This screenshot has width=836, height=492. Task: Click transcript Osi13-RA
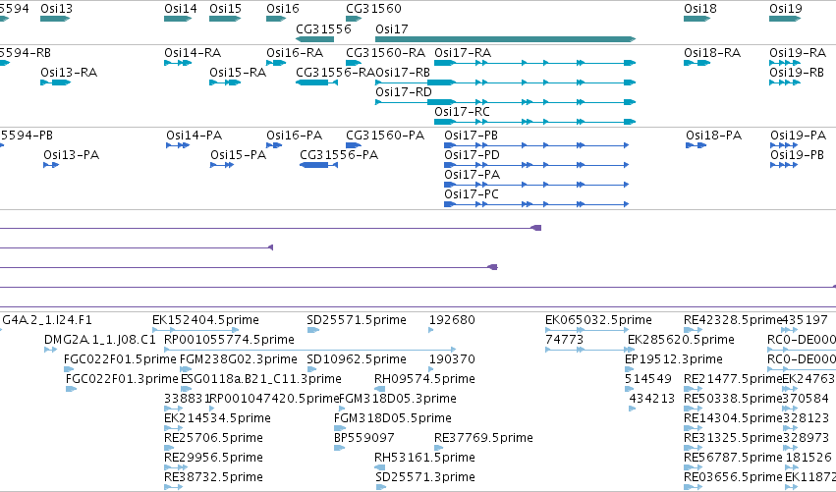click(x=55, y=82)
